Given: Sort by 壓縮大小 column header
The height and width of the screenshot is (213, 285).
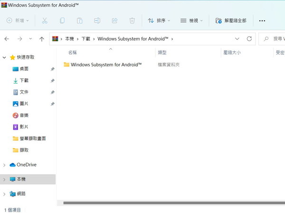Looking at the screenshot, I should 232,53.
